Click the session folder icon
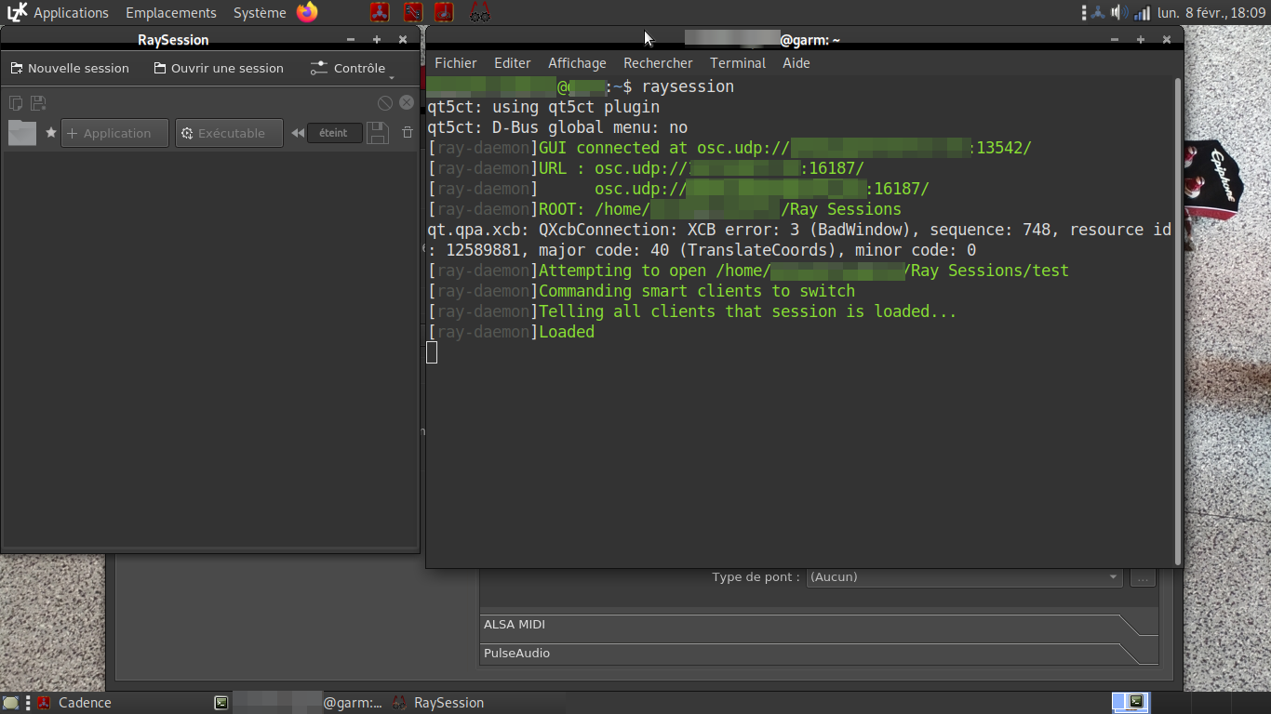 coord(22,133)
